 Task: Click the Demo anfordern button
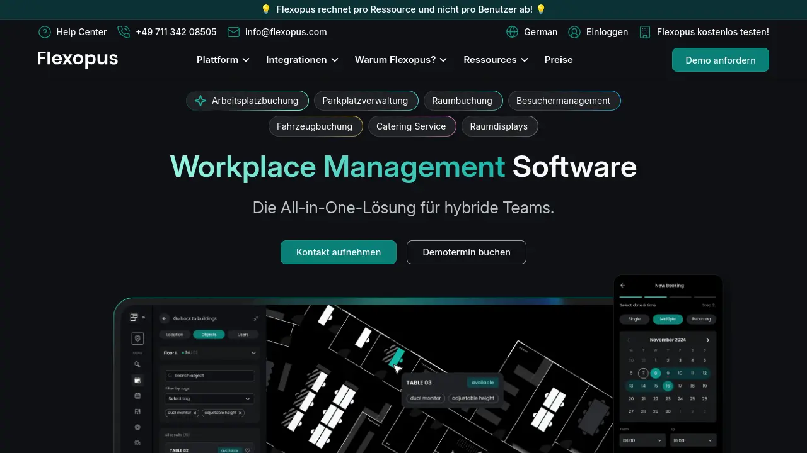[721, 60]
